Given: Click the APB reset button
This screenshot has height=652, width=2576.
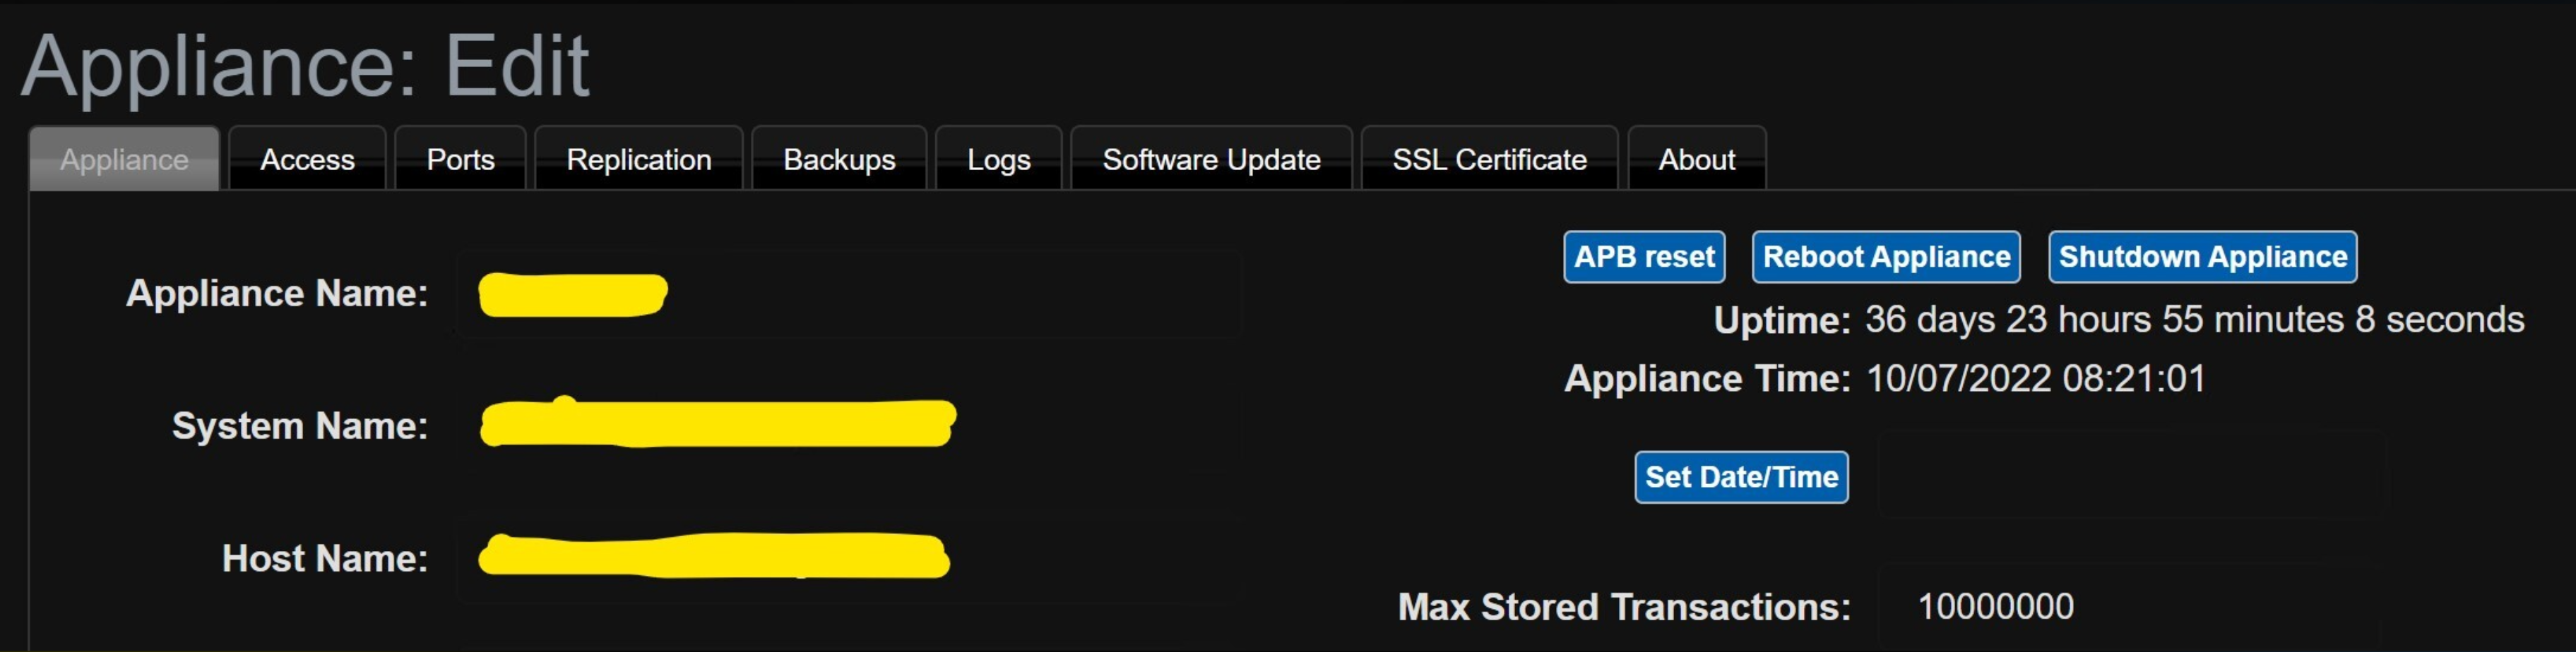Looking at the screenshot, I should [x=1644, y=255].
